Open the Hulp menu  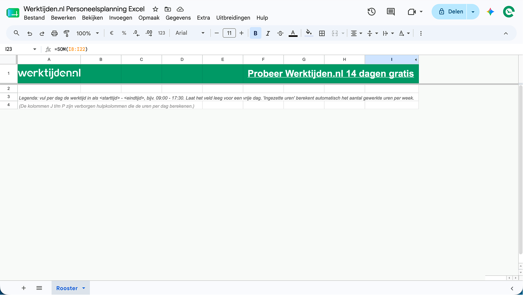point(262,18)
